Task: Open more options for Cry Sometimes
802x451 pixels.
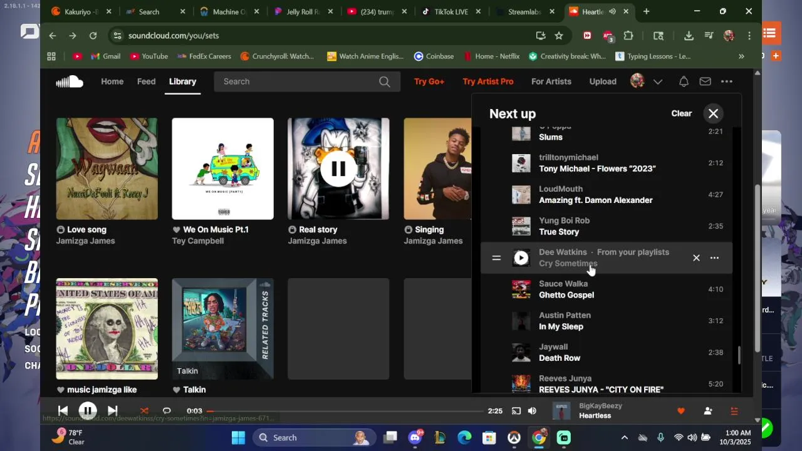Action: [x=714, y=258]
